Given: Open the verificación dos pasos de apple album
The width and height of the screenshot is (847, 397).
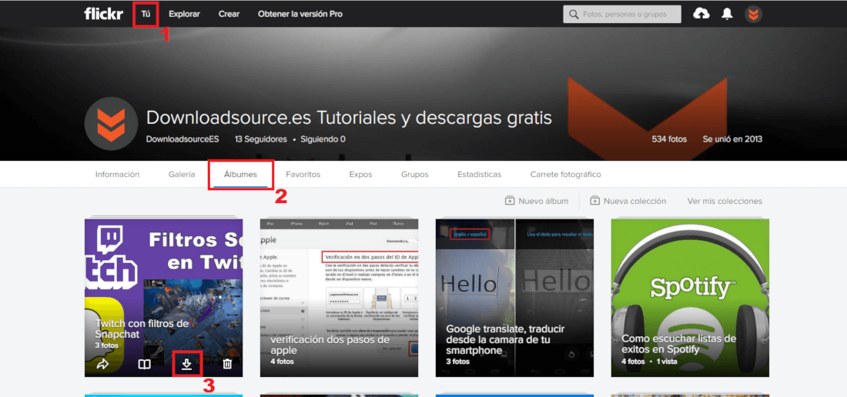Looking at the screenshot, I should coord(340,298).
